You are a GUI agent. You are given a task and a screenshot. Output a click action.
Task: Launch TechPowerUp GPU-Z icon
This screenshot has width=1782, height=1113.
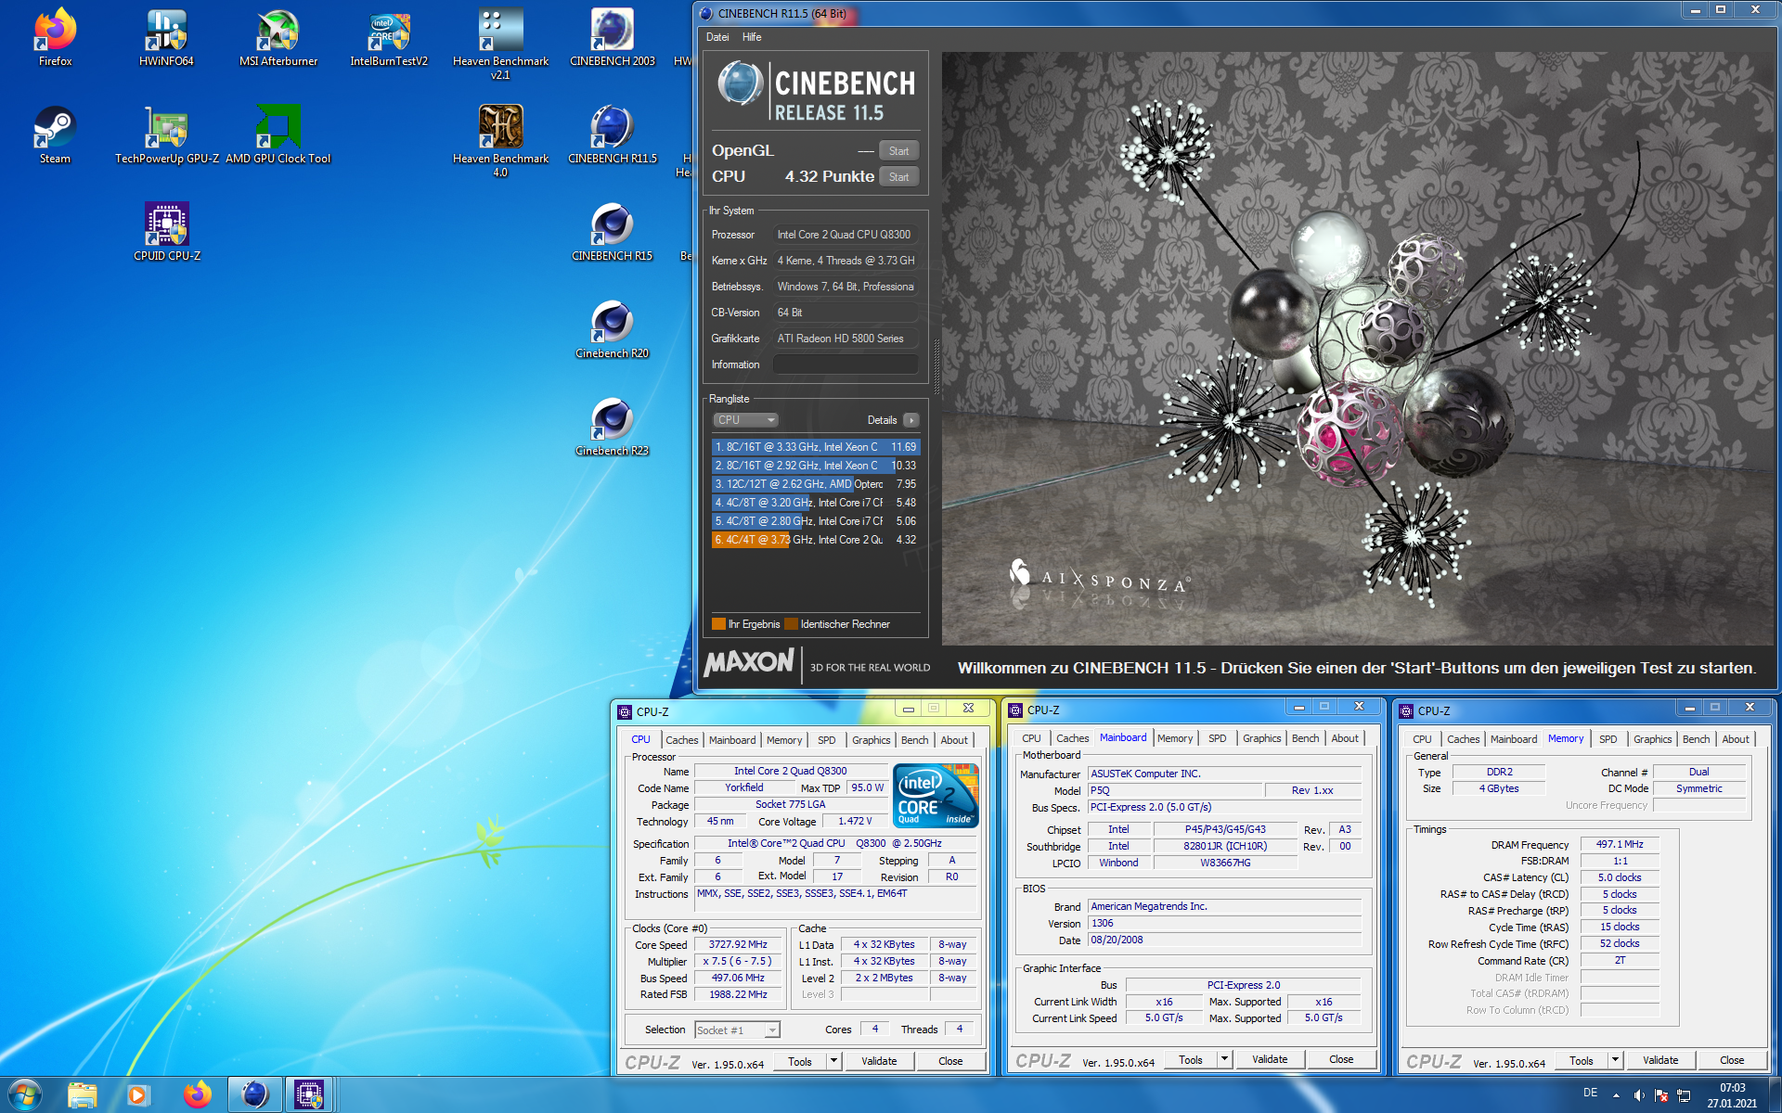167,134
